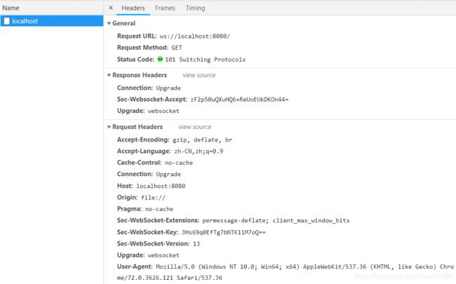The height and width of the screenshot is (284, 456).
Task: Click the Sec-Websocket-Accept header value
Action: (239, 100)
